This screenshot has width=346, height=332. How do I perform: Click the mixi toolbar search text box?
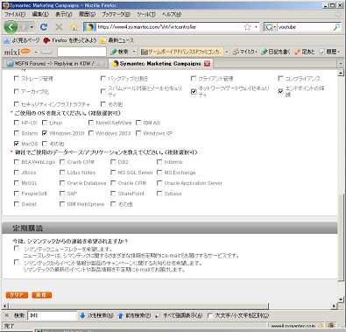pos(81,52)
